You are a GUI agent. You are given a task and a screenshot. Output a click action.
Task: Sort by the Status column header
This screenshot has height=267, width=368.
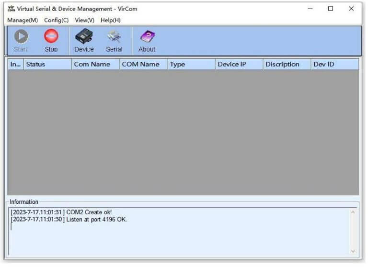(x=47, y=65)
